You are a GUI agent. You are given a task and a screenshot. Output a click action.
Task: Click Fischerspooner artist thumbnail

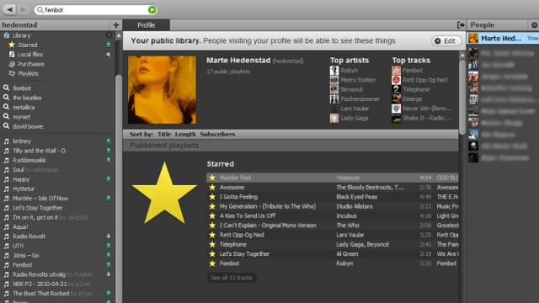click(334, 99)
